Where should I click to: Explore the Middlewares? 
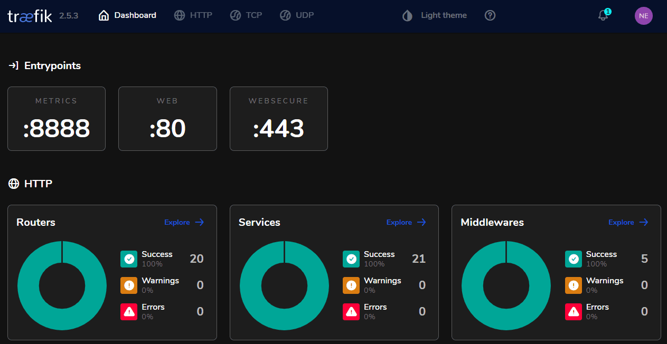[628, 222]
